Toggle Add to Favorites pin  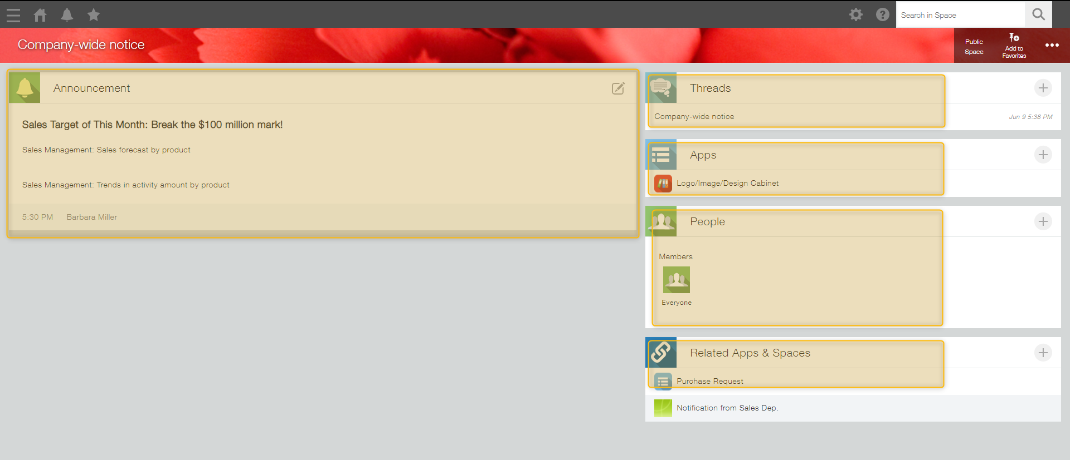pos(1014,45)
